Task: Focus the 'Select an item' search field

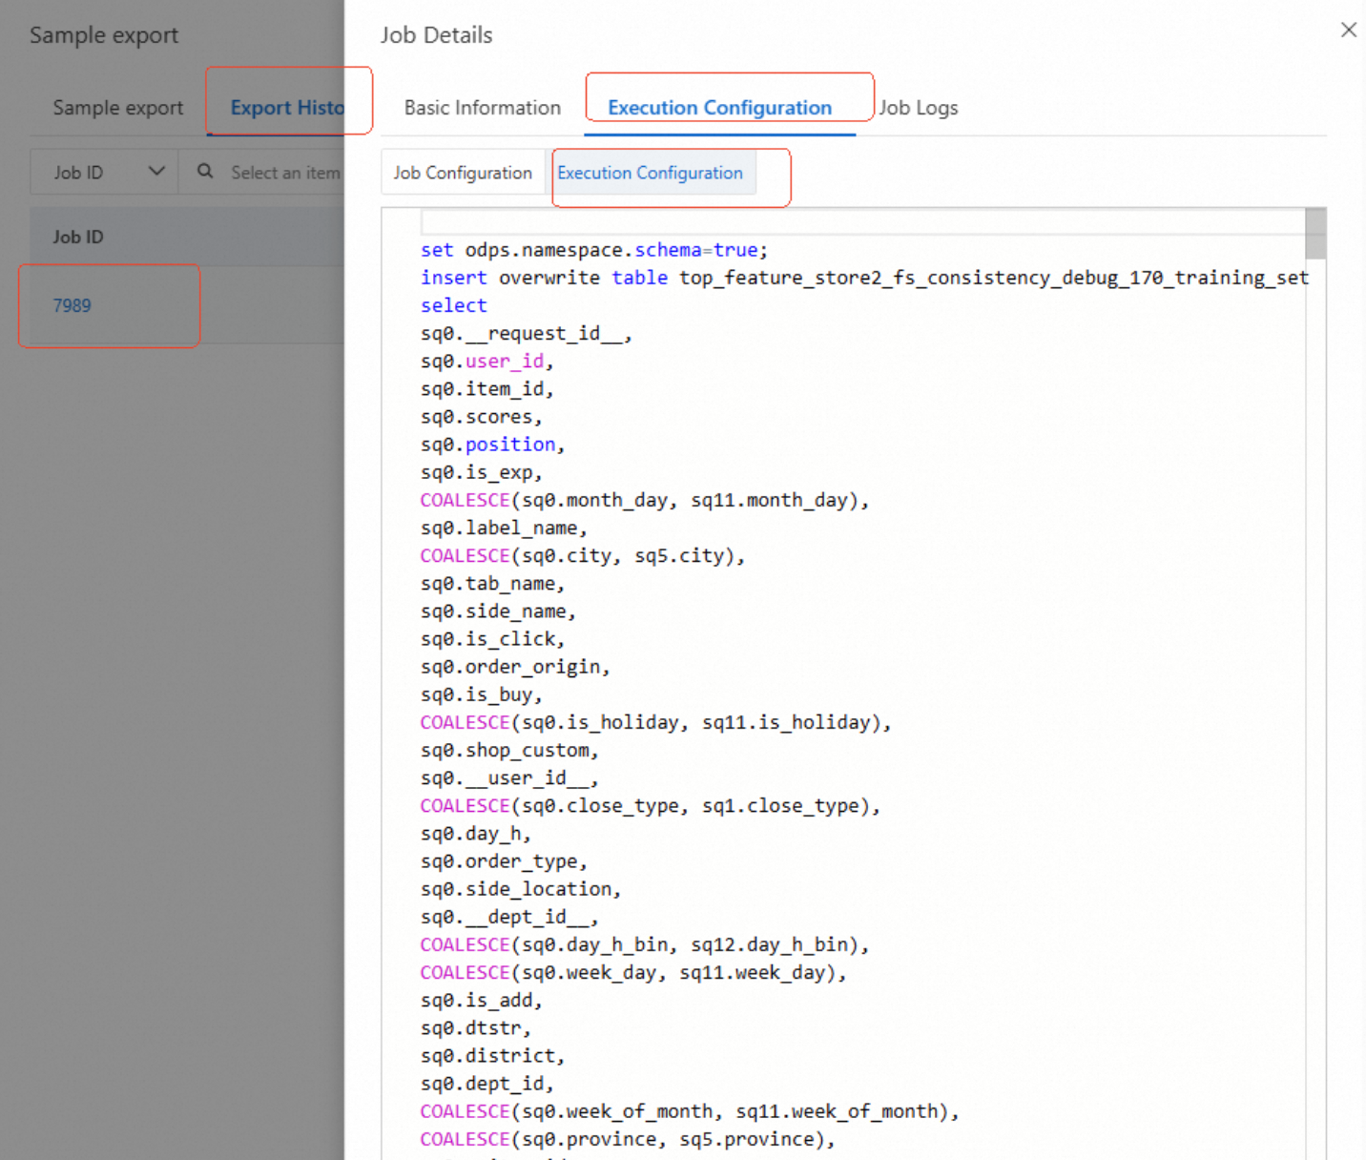Action: tap(284, 173)
